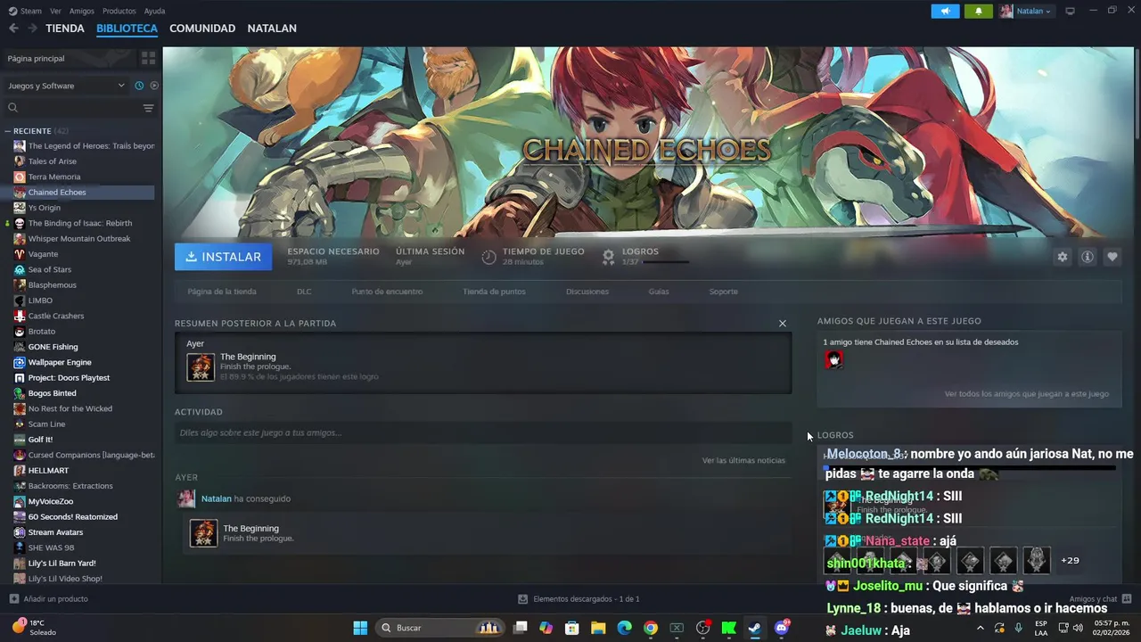The image size is (1141, 642).
Task: Collapse the RECIENTE category
Action: [7, 131]
